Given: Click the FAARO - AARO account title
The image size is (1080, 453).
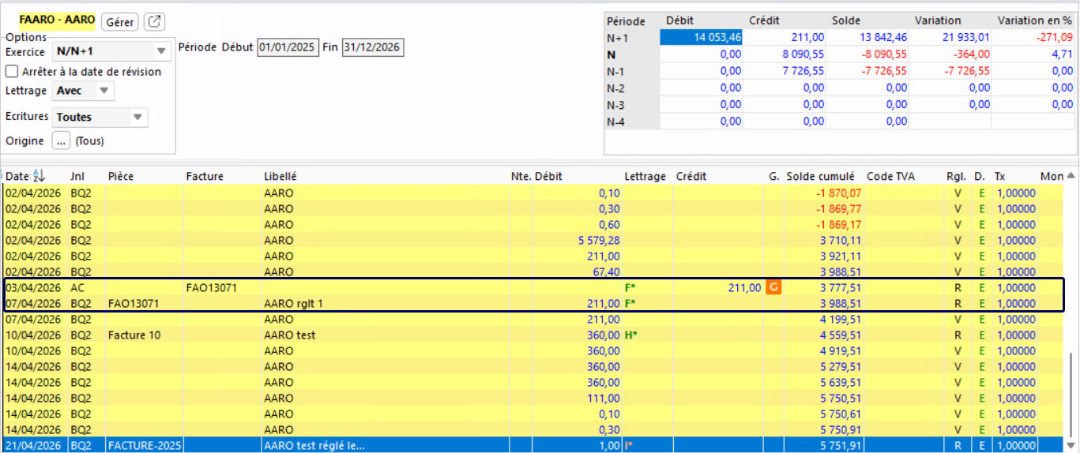Looking at the screenshot, I should pos(57,20).
